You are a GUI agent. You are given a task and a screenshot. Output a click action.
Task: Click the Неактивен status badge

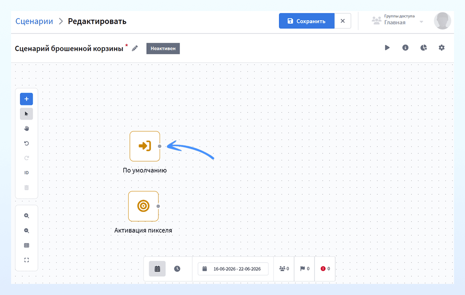pyautogui.click(x=163, y=48)
